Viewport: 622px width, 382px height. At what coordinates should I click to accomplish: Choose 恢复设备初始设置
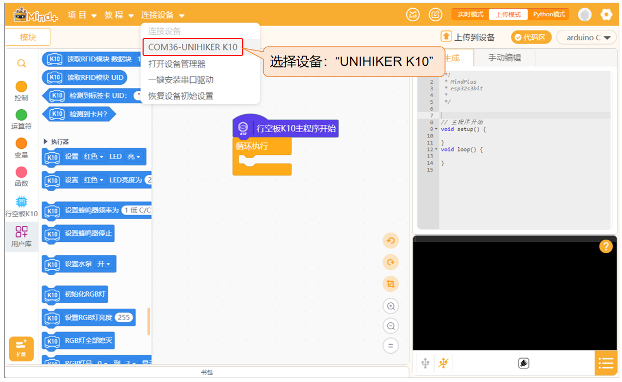181,96
